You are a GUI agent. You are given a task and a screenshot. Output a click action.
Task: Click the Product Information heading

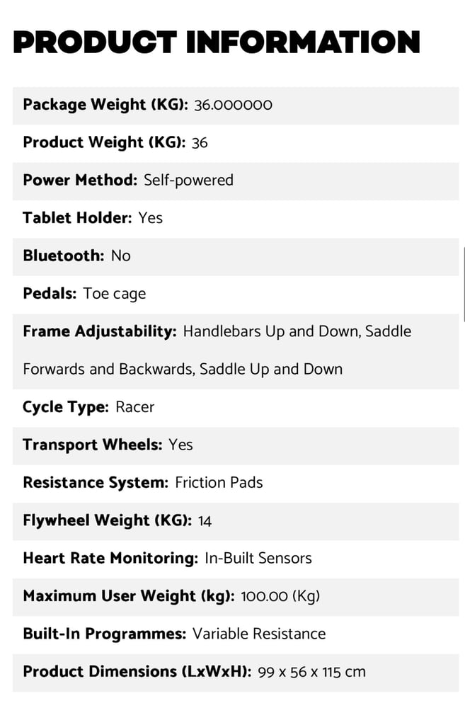coord(217,42)
